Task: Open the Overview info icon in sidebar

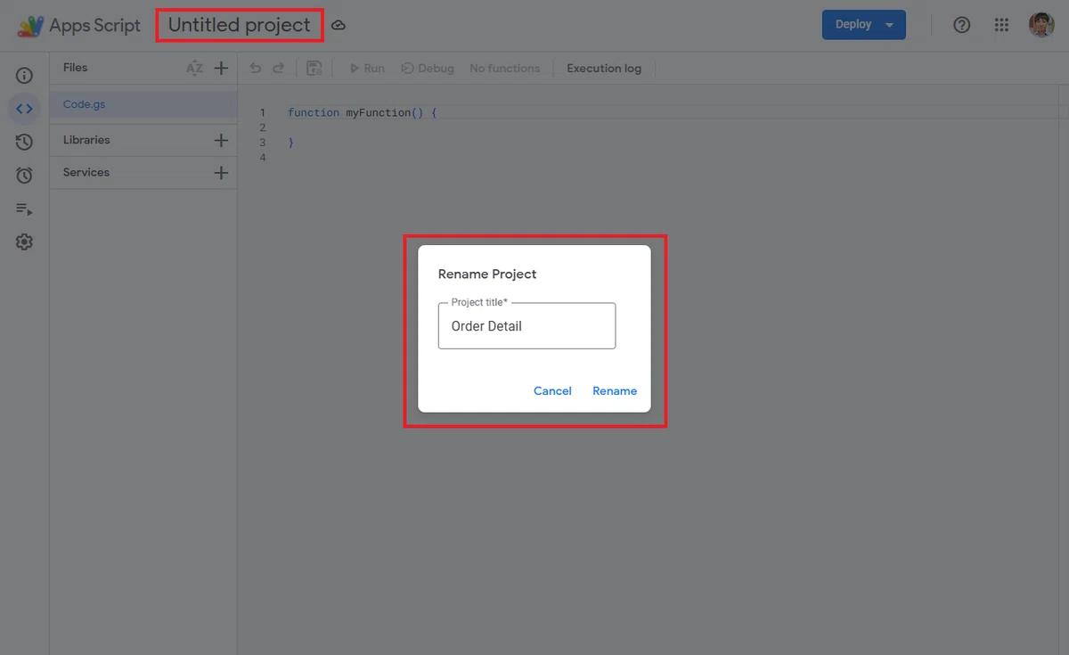Action: 24,76
